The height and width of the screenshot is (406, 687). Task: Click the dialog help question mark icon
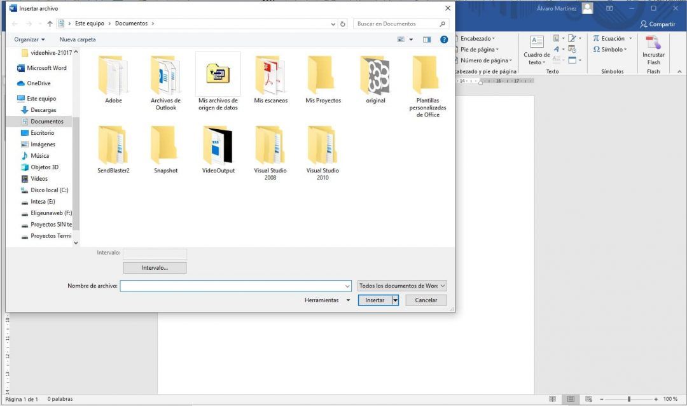coord(444,39)
